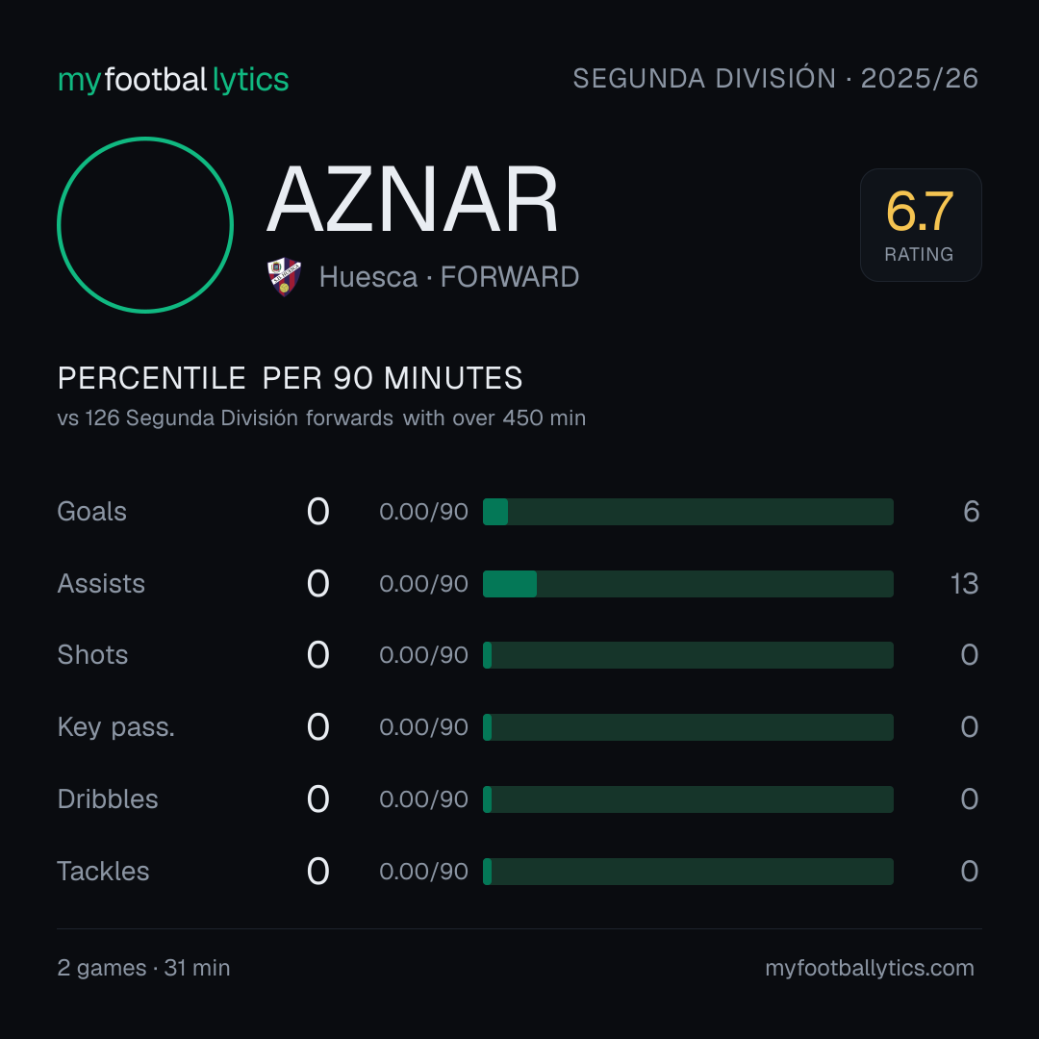Select the Goals stat label
This screenshot has height=1039, width=1039.
[x=92, y=512]
